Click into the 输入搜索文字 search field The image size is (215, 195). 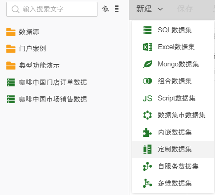52,9
